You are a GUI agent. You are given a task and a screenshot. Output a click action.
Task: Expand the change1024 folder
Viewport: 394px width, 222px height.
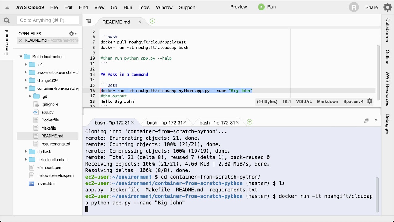pyautogui.click(x=26, y=80)
